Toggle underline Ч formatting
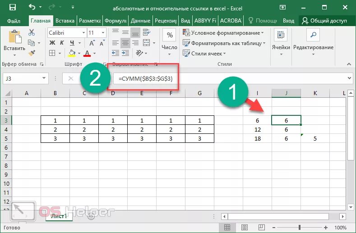This screenshot has height=233, width=356. click(72, 43)
